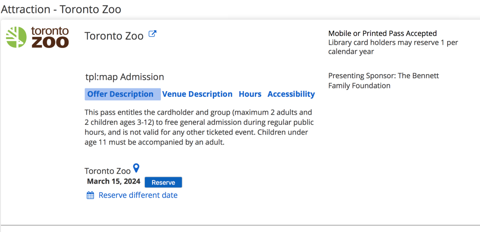
Task: Click the library card holders reservation limit note
Action: (x=393, y=47)
